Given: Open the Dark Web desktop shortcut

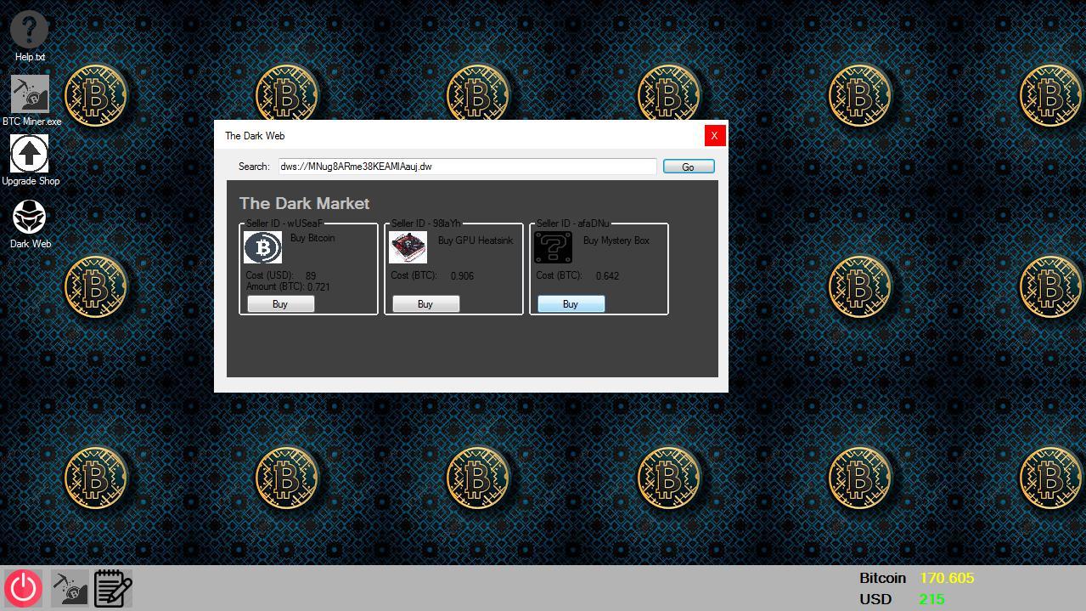Looking at the screenshot, I should tap(30, 218).
